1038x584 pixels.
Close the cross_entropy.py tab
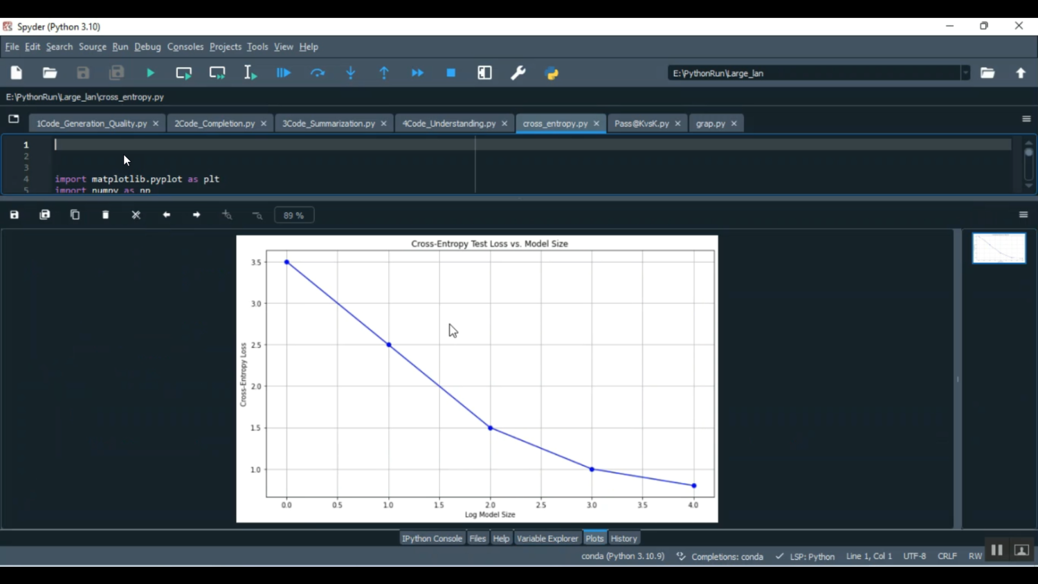coord(597,124)
